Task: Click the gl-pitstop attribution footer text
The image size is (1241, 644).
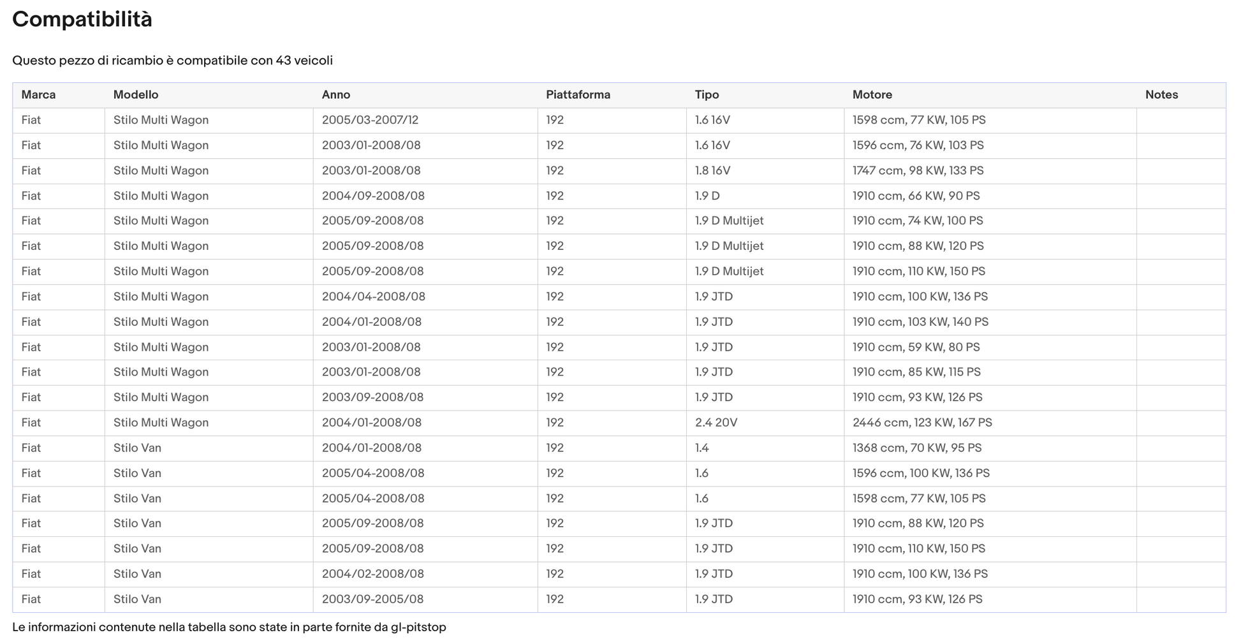Action: tap(229, 627)
